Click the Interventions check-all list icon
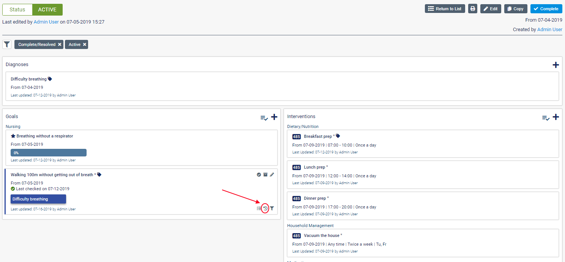Image resolution: width=565 pixels, height=262 pixels. coord(546,118)
